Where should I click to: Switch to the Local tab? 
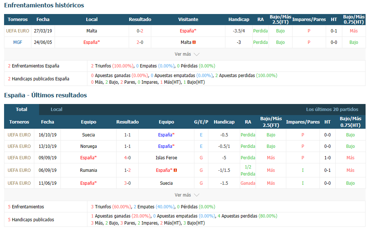click(x=56, y=110)
